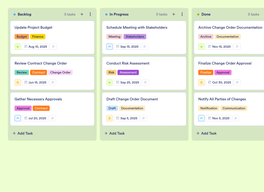Click the plus icon in Backlog header

(82, 14)
